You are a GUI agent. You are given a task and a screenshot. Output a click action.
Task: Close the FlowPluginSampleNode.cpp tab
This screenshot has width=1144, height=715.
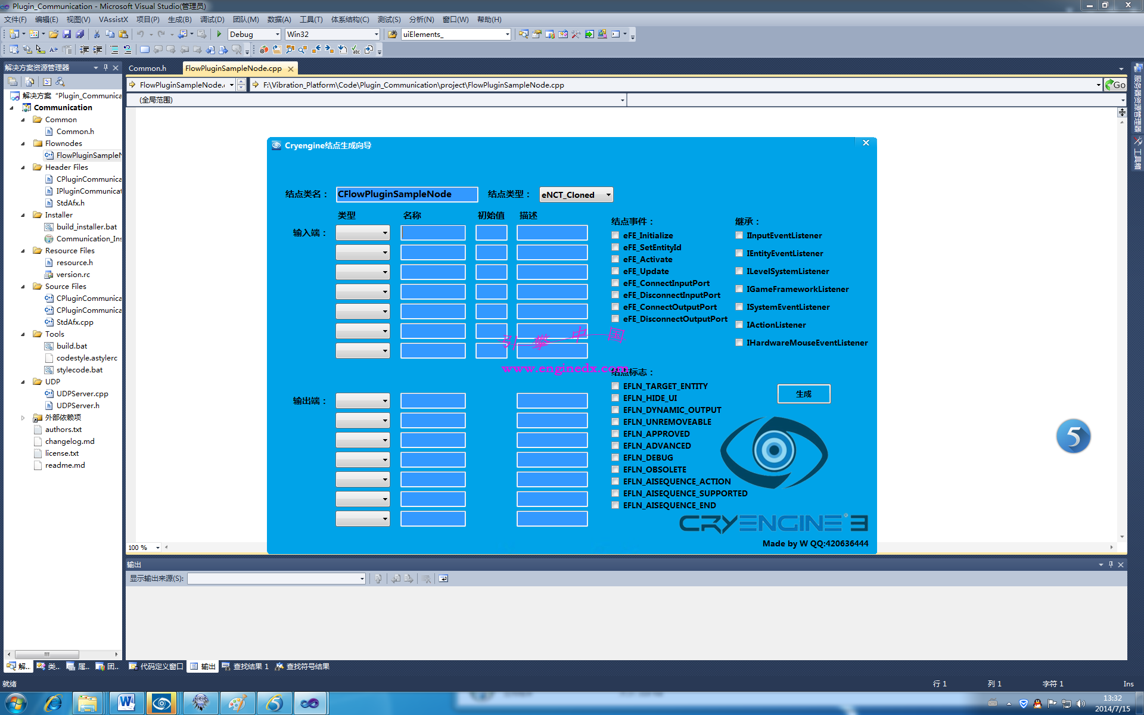(x=291, y=69)
